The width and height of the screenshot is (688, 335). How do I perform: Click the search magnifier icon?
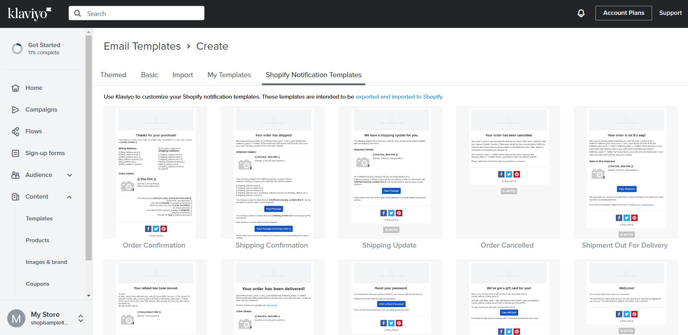coord(78,13)
